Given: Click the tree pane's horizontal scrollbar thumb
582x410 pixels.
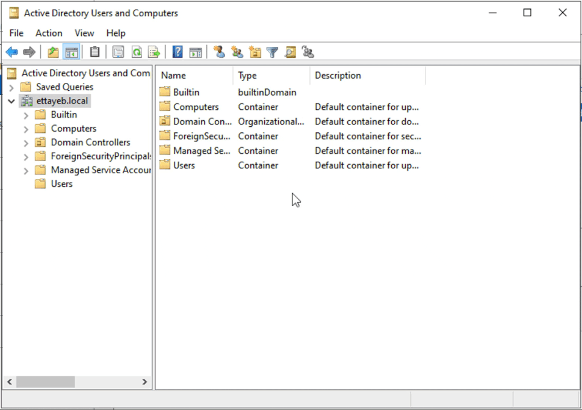Looking at the screenshot, I should 45,382.
